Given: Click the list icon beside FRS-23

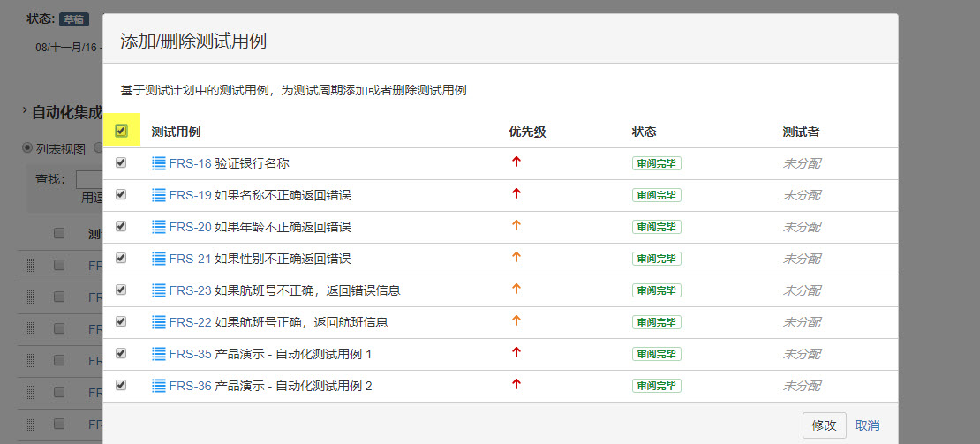Looking at the screenshot, I should pos(159,290).
